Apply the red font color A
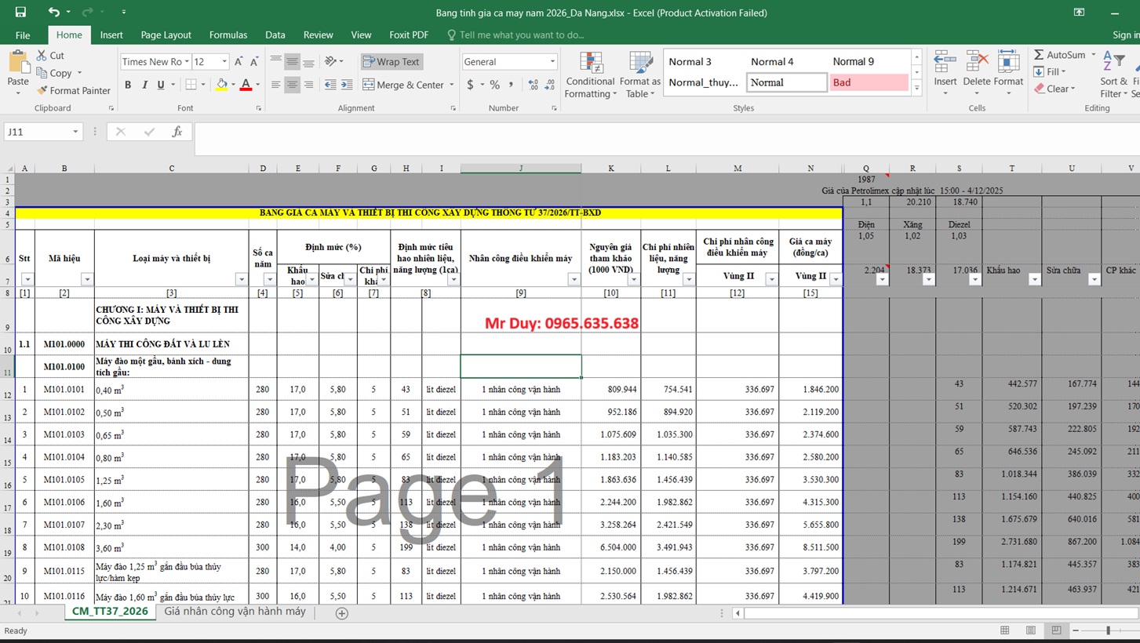 tap(246, 85)
